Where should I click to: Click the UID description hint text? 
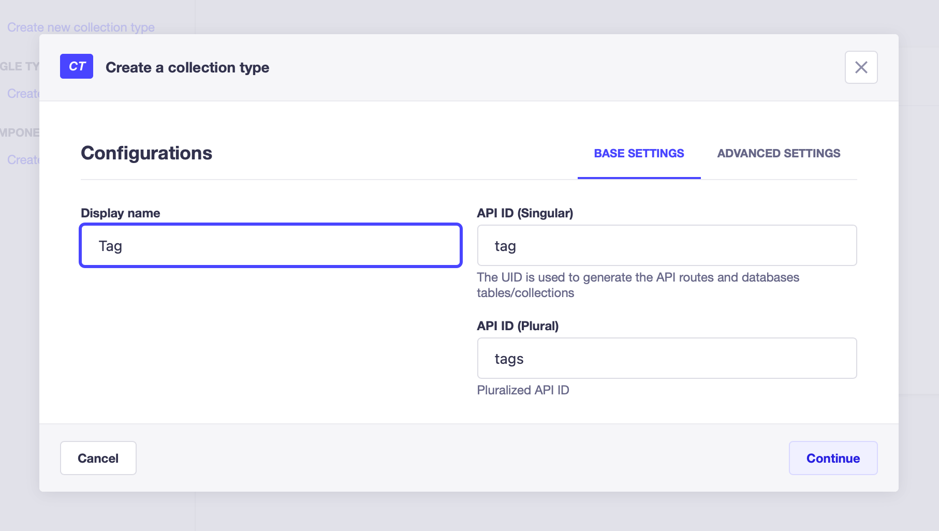point(638,285)
